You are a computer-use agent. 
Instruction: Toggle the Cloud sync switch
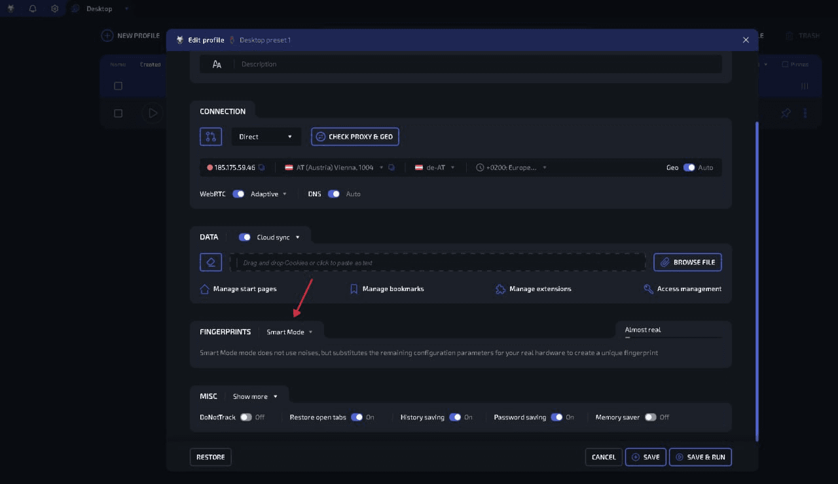click(x=245, y=237)
